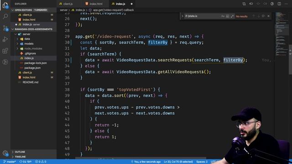
Task: Open README.md in explorer
Action: click(x=31, y=82)
